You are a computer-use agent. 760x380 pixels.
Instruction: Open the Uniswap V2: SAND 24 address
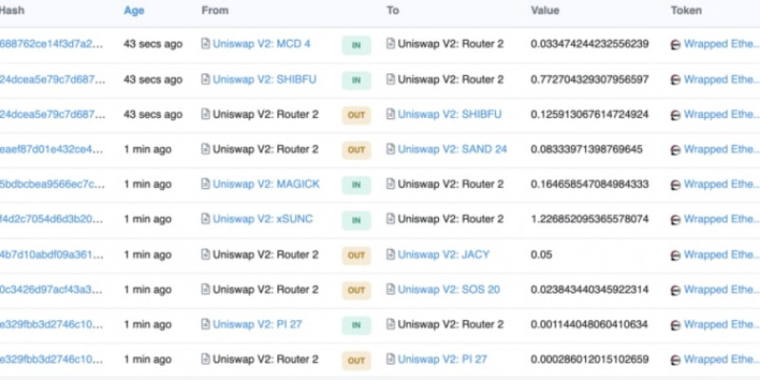452,149
